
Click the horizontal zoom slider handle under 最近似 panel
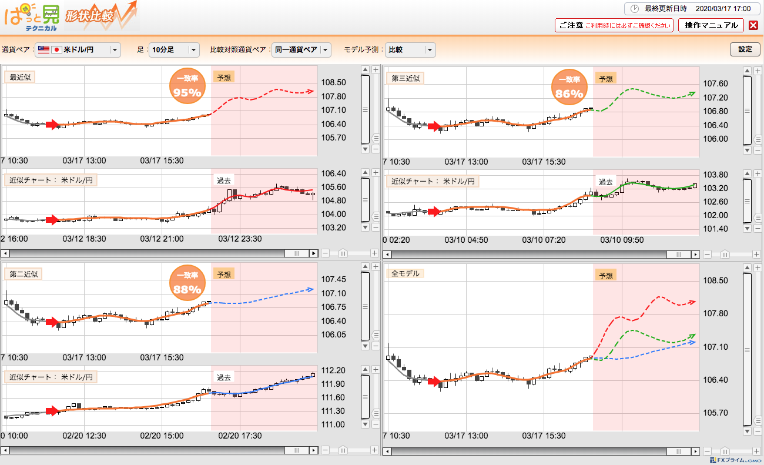343,253
